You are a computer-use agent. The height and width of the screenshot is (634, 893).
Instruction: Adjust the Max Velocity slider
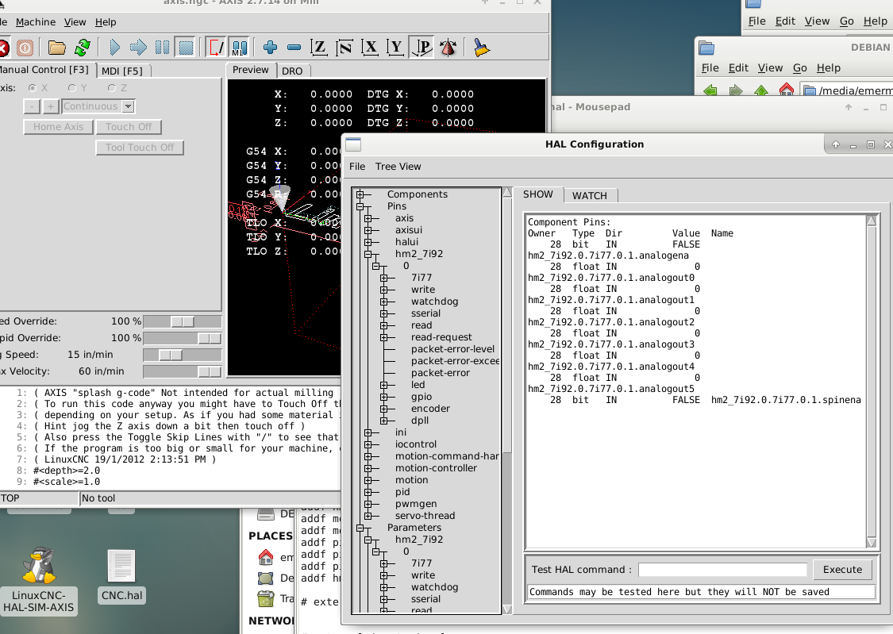pyautogui.click(x=183, y=371)
